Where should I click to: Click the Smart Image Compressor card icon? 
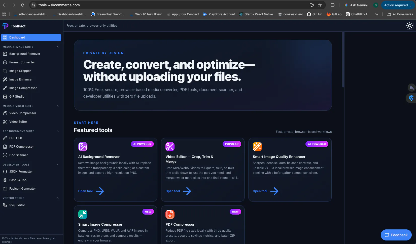click(x=83, y=214)
